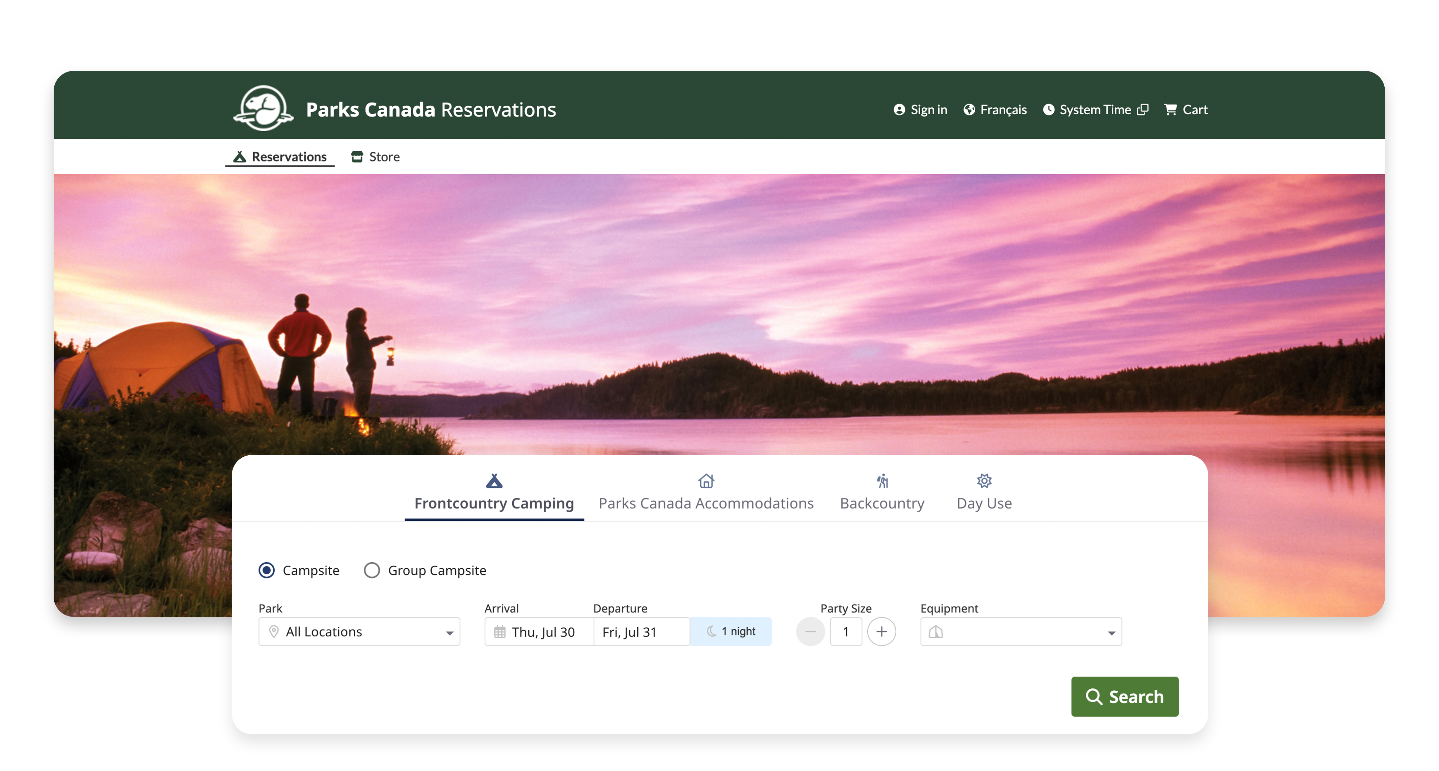Click the tent icon above Frontcountry Camping

click(494, 481)
